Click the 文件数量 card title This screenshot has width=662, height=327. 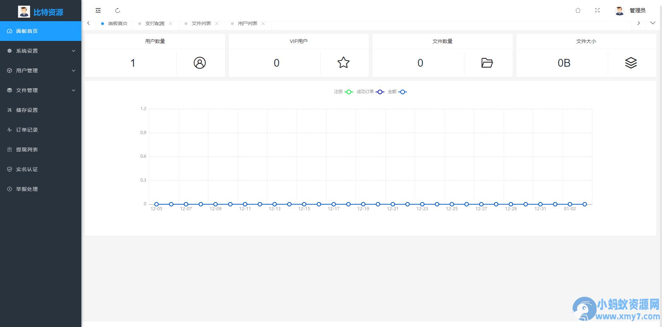[x=442, y=41]
